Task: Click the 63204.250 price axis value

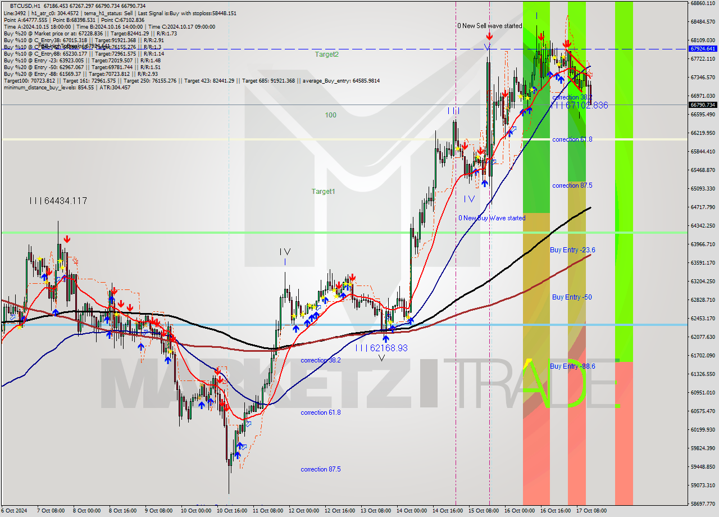Action: pyautogui.click(x=703, y=282)
